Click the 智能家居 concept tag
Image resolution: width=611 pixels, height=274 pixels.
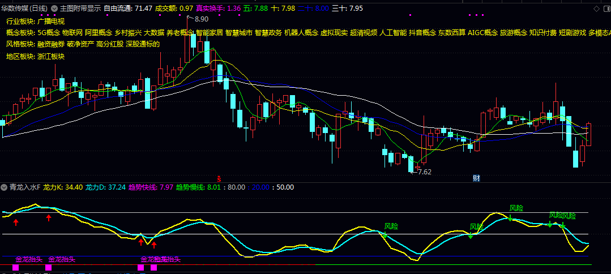(x=210, y=33)
